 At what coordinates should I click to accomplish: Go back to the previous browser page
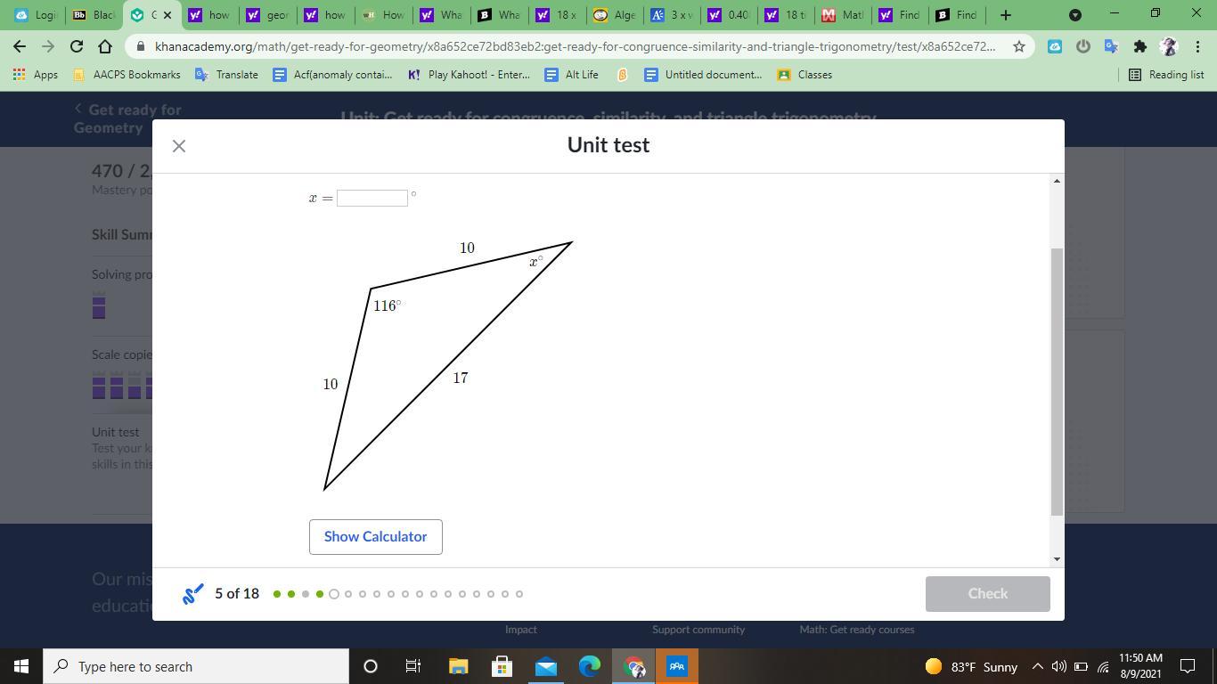pyautogui.click(x=20, y=46)
